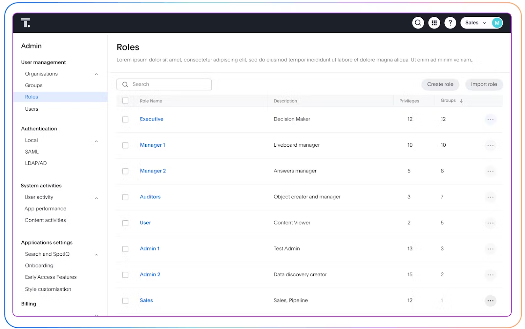Open the Manager 1 role link

click(x=153, y=145)
